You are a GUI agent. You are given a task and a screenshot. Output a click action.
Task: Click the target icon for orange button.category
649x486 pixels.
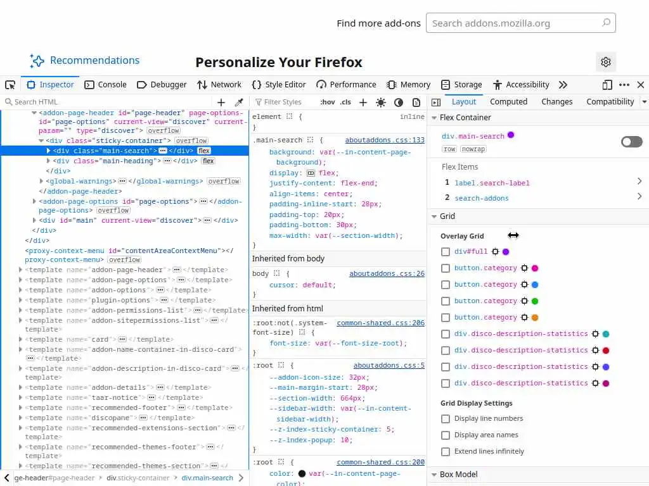pyautogui.click(x=524, y=318)
